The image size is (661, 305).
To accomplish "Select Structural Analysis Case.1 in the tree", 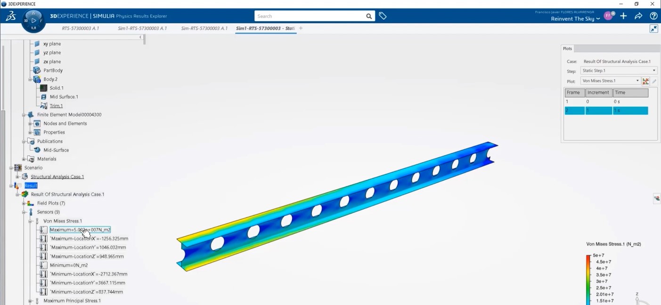I will (x=57, y=177).
